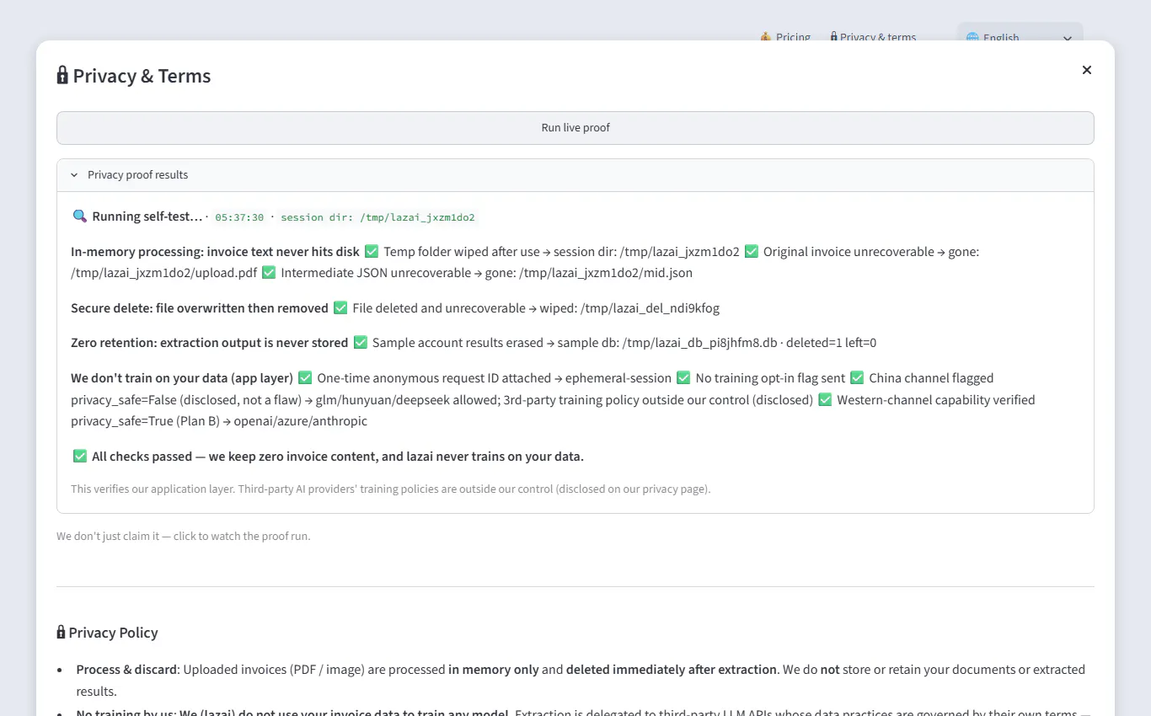1151x716 pixels.
Task: Click the green check before File deleted and unrecoverable
Action: point(340,308)
